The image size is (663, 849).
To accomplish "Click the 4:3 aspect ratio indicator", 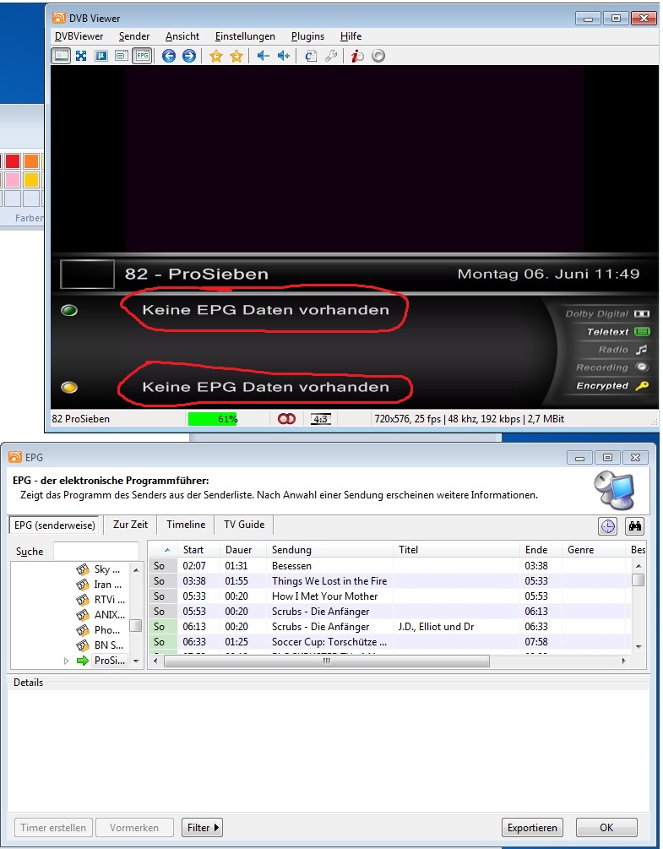I will tap(321, 418).
